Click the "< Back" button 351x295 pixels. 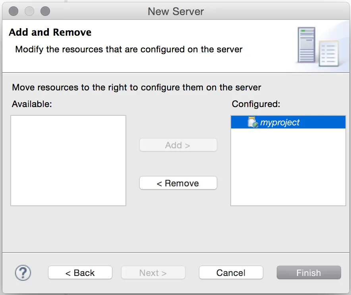tap(80, 272)
